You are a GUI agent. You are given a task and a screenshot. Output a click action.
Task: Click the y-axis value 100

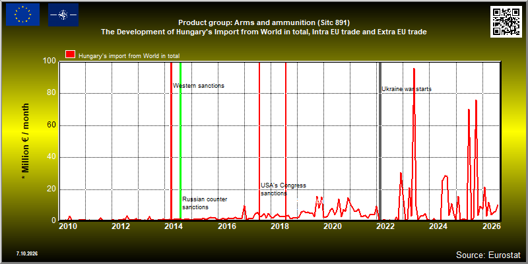click(x=49, y=61)
